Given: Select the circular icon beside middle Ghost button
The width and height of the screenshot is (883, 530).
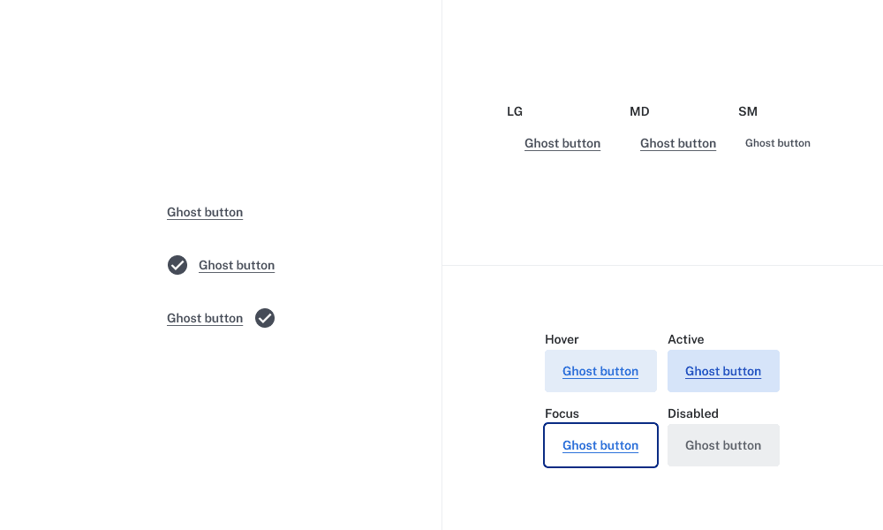Looking at the screenshot, I should [x=177, y=265].
